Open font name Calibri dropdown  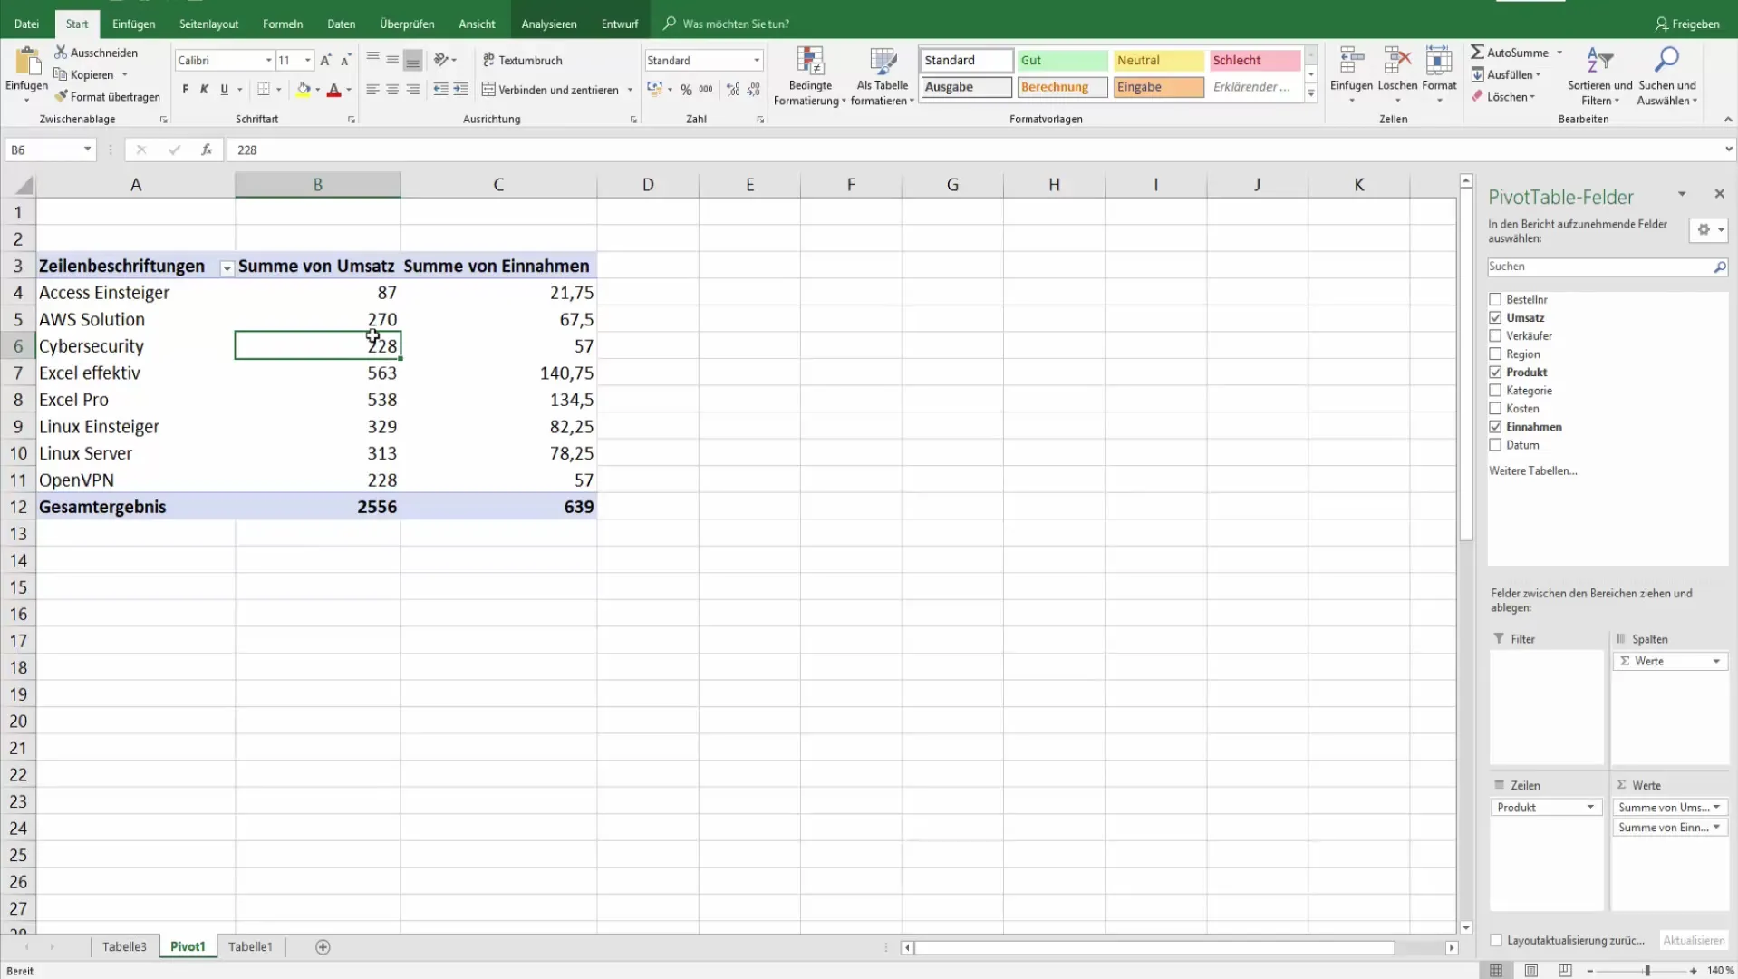pos(268,60)
